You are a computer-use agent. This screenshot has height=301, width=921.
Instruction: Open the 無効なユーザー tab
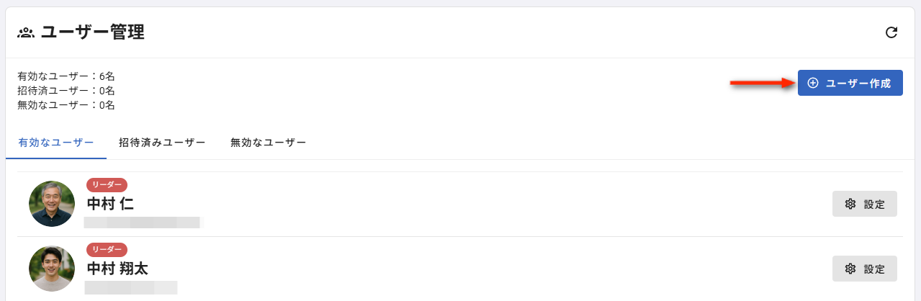[268, 143]
